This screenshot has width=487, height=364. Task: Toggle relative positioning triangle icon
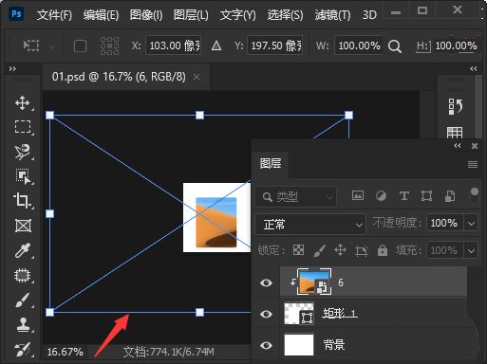[216, 46]
